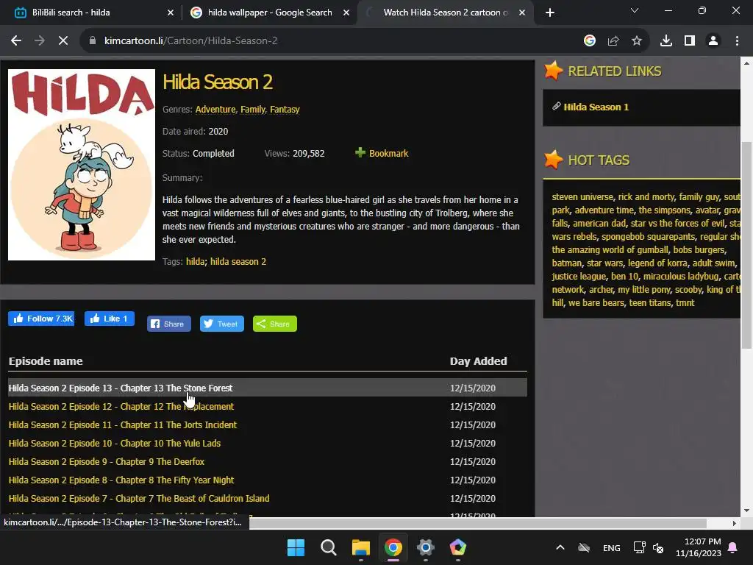Open Episode 7 The Beast of Cauldron Island
The image size is (753, 565).
point(139,499)
